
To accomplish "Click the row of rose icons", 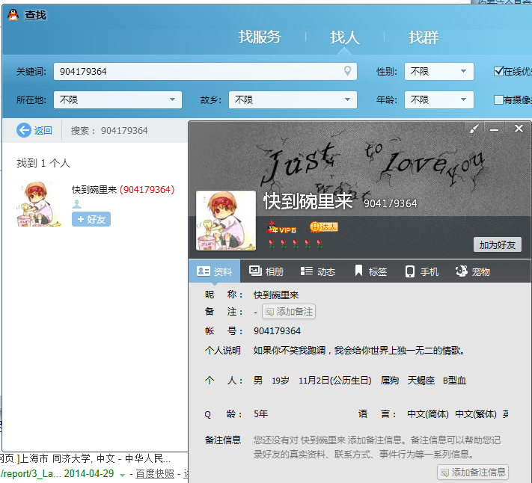I will tap(296, 244).
